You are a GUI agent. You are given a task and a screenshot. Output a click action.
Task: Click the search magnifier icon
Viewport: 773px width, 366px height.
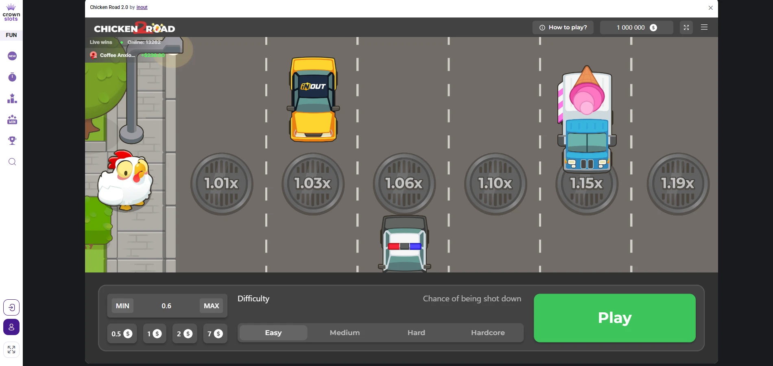12,162
